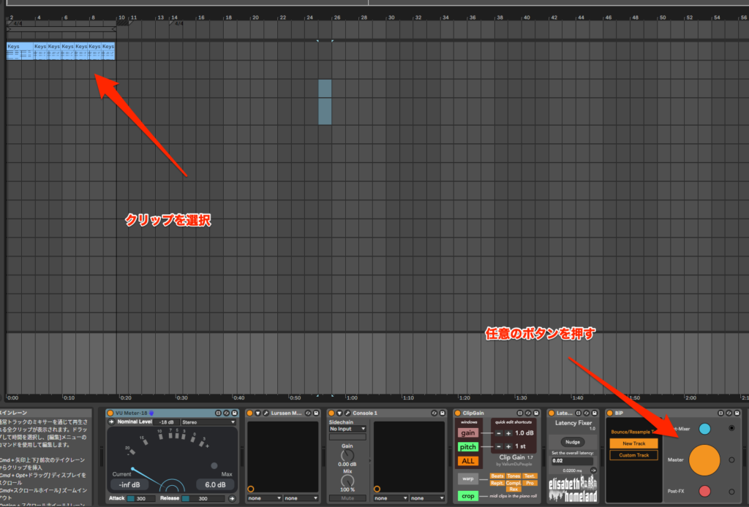Select New Track bounce mode
The image size is (749, 507).
(633, 443)
